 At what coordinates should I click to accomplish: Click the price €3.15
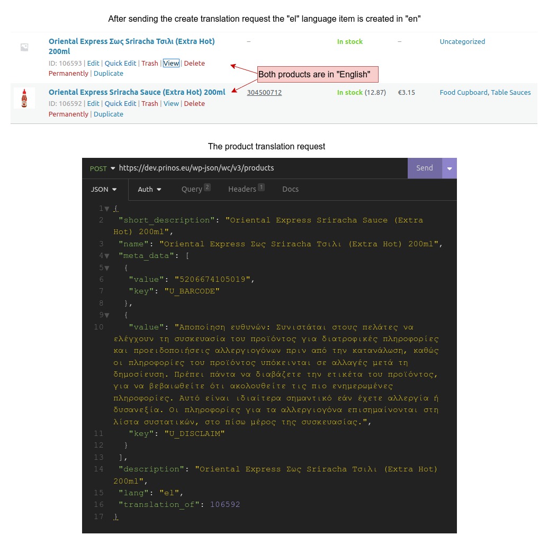(x=406, y=92)
